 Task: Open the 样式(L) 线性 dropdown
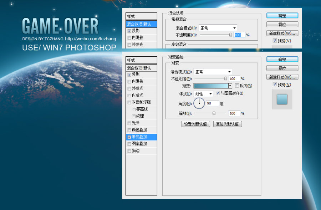point(203,94)
